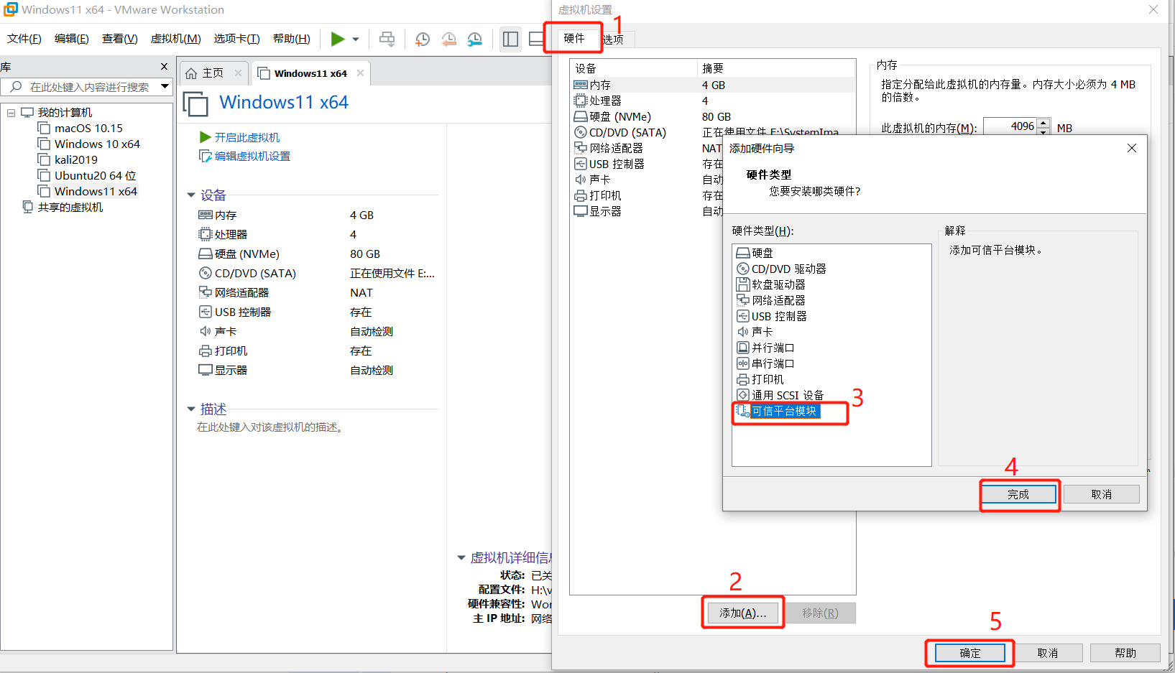Screen dimensions: 1175x673
Task: Click 取消 in the add hardware wizard
Action: 1101,494
